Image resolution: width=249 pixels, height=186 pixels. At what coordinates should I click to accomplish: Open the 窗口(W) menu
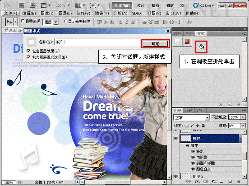(x=173, y=13)
